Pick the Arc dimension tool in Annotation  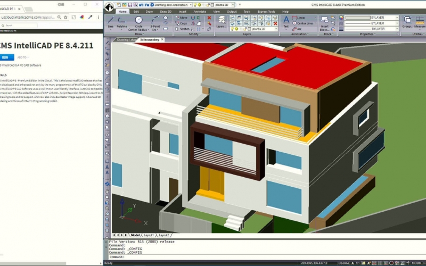(x=297, y=29)
